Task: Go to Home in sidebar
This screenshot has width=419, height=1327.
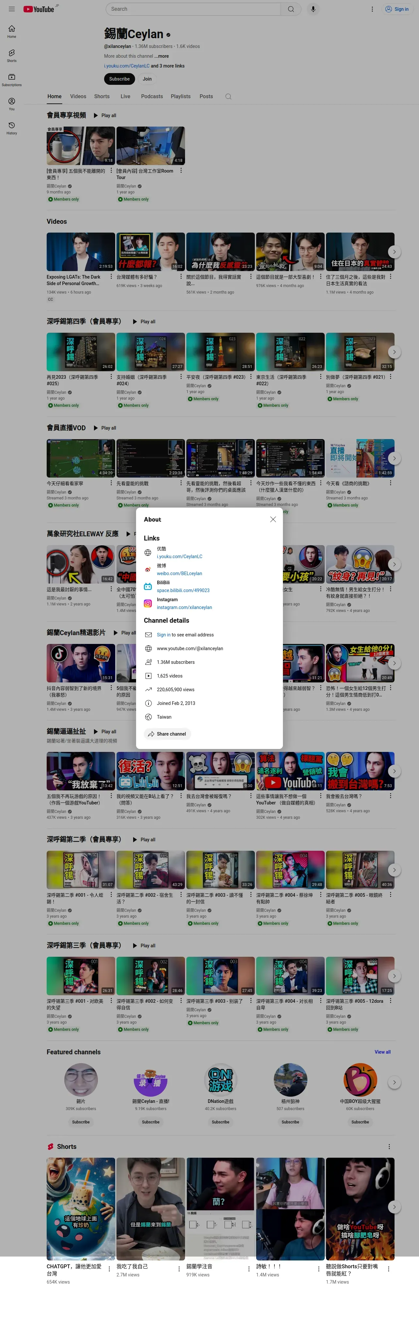Action: (x=11, y=31)
